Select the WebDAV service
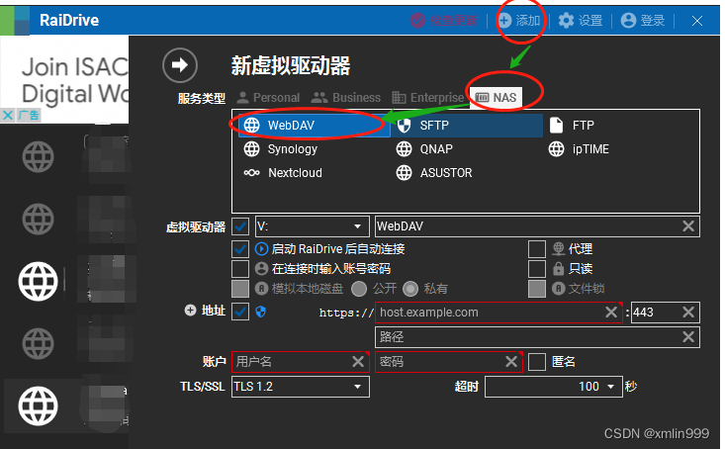The width and height of the screenshot is (725, 449). [314, 126]
